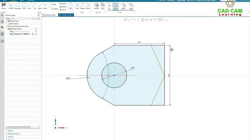Choose the Fillet tool

point(52,4)
